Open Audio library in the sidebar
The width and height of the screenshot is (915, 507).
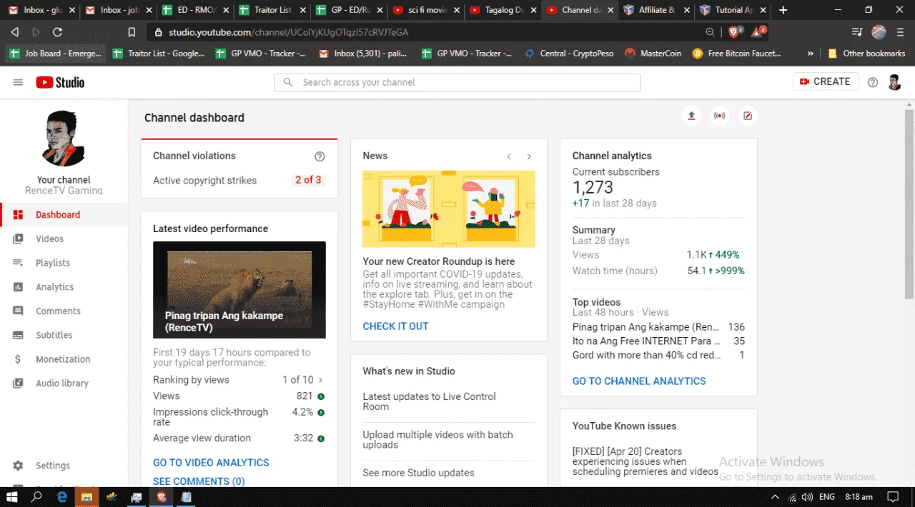click(64, 383)
